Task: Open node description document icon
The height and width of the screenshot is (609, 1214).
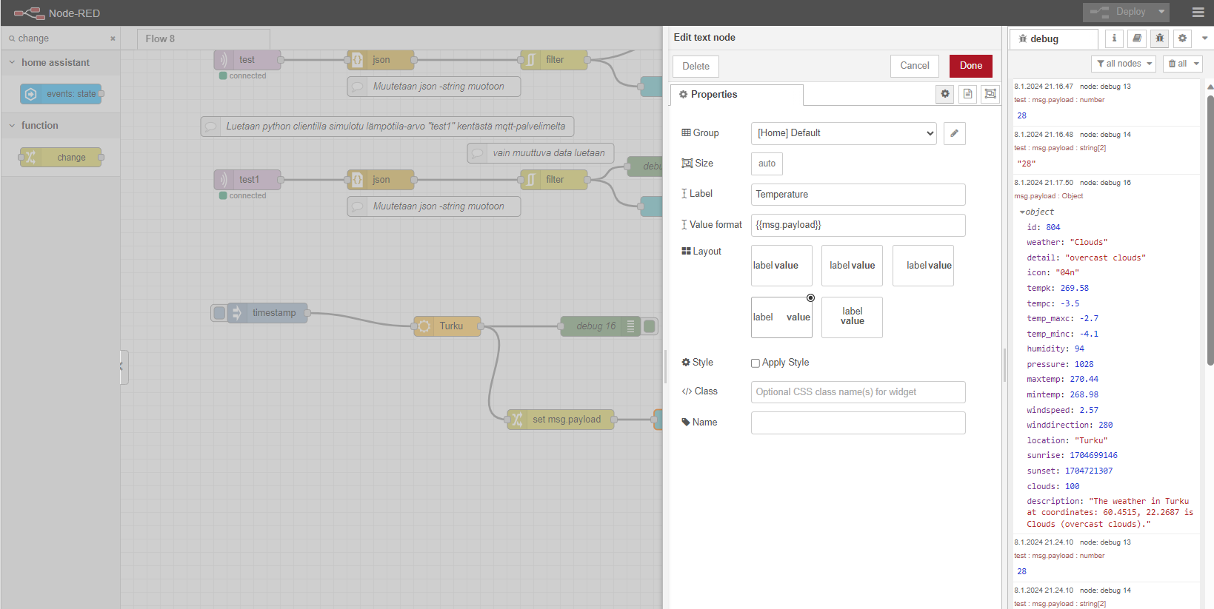Action: pyautogui.click(x=967, y=94)
